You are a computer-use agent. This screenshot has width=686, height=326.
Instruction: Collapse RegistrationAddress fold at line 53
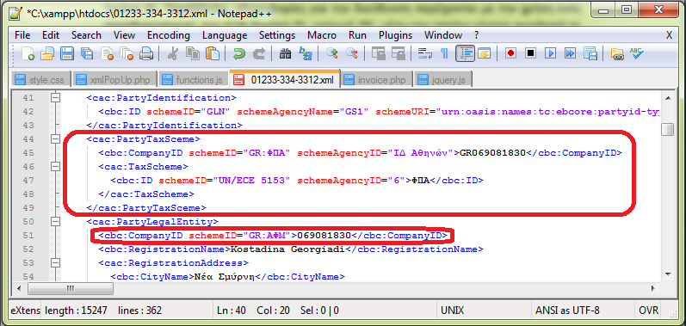pyautogui.click(x=55, y=262)
